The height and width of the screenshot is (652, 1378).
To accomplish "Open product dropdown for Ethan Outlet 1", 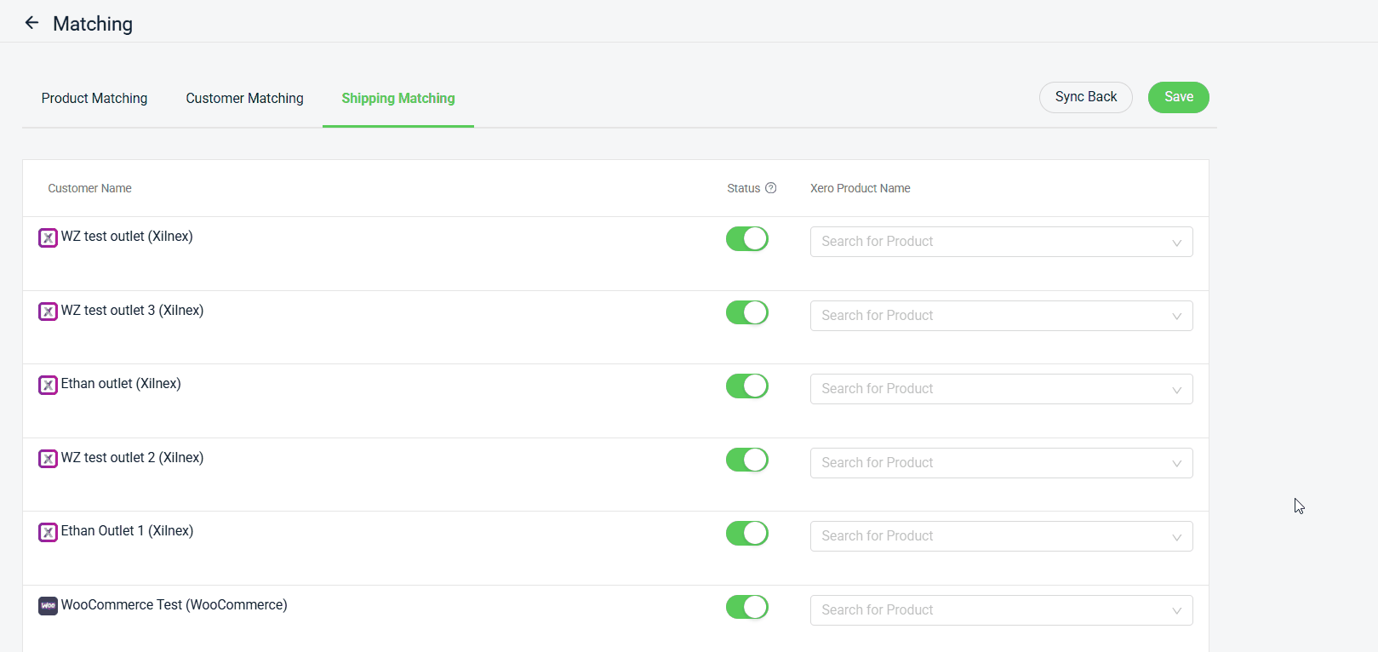I will tap(1001, 536).
